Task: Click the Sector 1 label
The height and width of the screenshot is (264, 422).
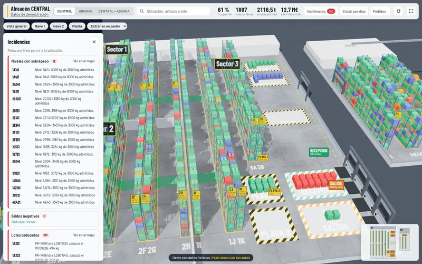Action: click(117, 49)
